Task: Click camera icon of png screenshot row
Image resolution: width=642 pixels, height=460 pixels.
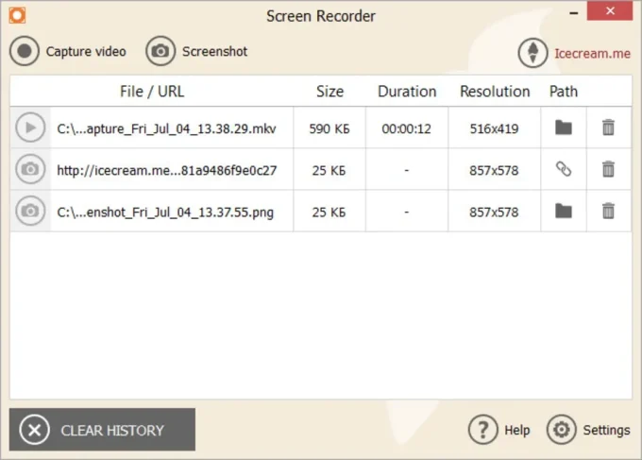Action: pos(30,212)
